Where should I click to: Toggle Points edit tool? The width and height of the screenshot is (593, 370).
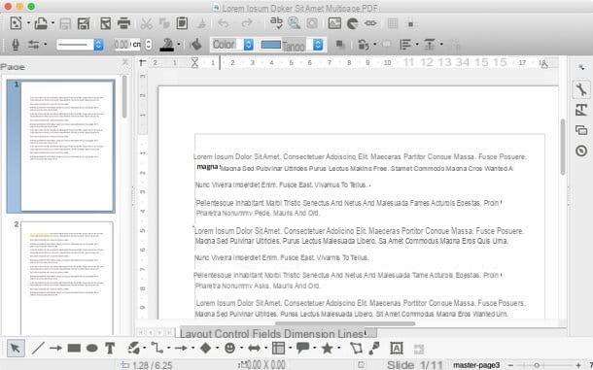(x=356, y=348)
